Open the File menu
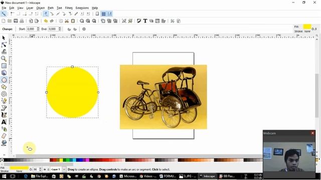This screenshot has height=180, width=321. coord(4,8)
